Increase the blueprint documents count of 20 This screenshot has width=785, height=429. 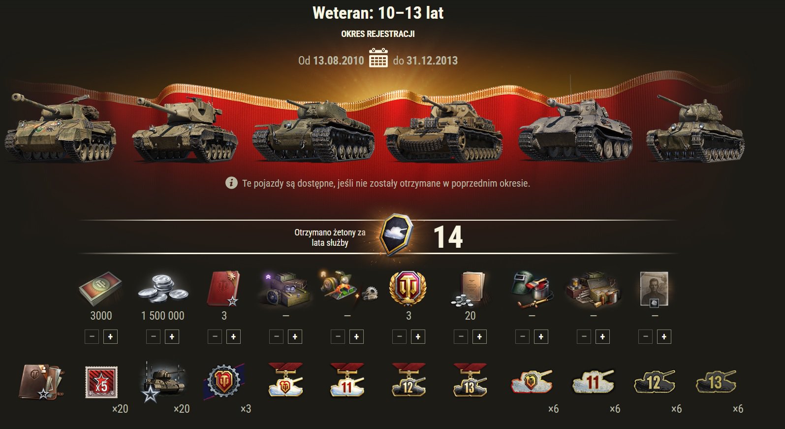[479, 337]
